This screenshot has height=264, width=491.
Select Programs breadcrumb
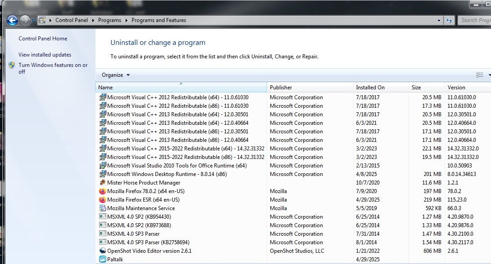[x=109, y=20]
